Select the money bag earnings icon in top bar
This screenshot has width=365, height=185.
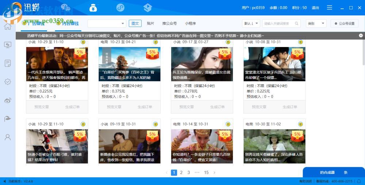93,8
